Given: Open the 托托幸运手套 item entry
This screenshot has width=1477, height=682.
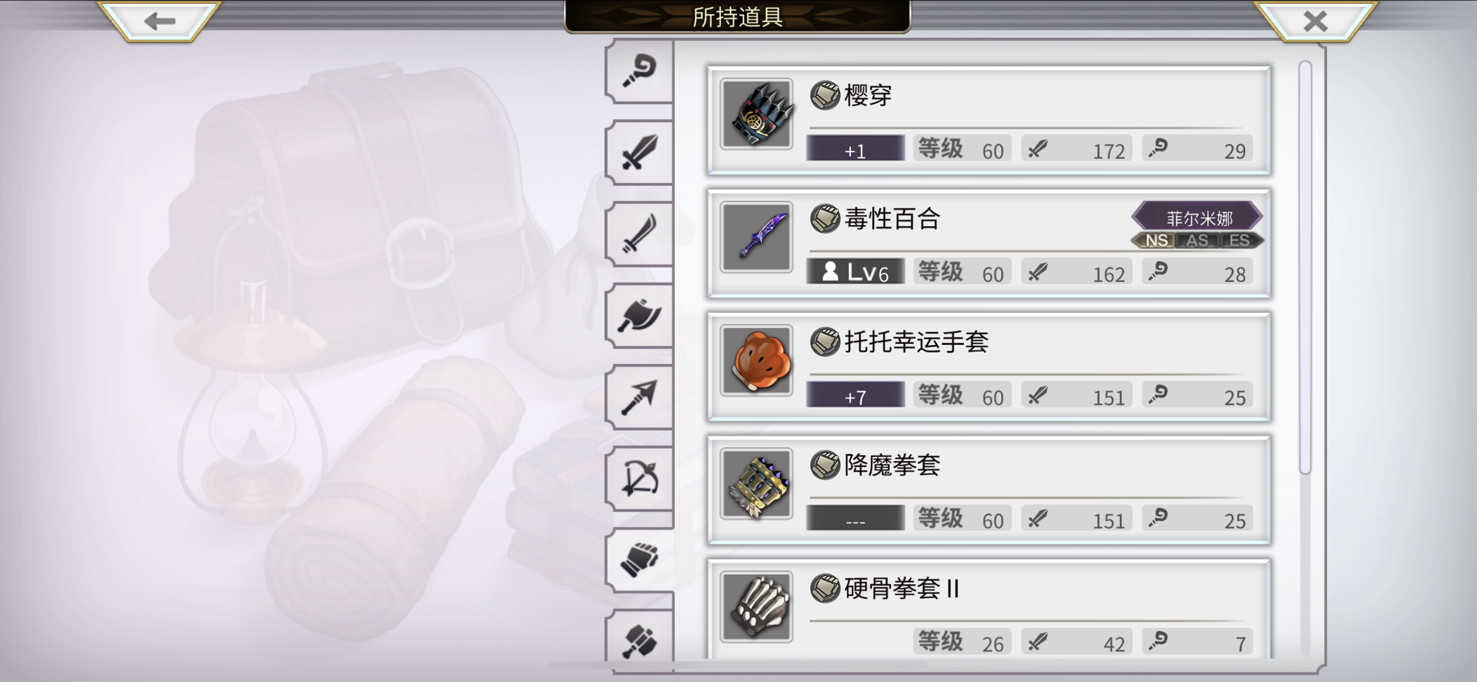Looking at the screenshot, I should 989,366.
